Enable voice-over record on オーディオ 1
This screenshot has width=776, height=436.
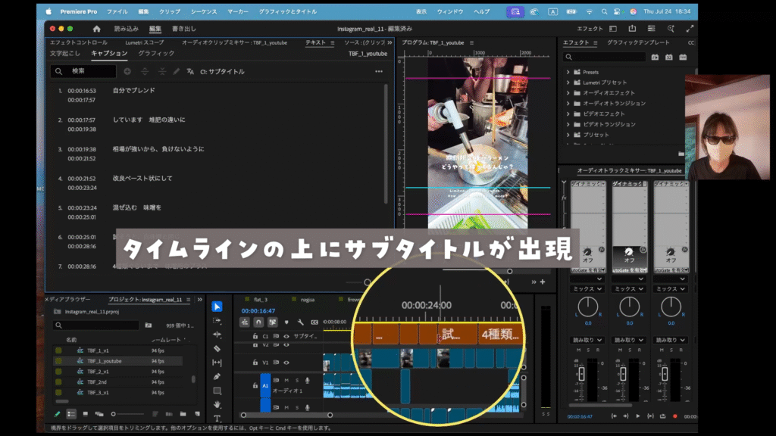tap(308, 380)
